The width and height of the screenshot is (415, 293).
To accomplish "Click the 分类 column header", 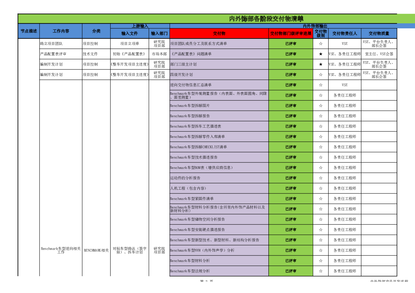I will coord(96,31).
